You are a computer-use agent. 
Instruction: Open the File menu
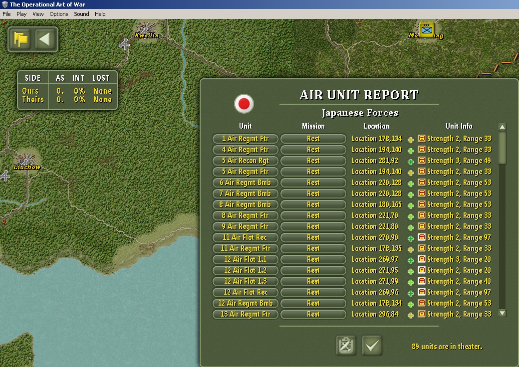6,14
